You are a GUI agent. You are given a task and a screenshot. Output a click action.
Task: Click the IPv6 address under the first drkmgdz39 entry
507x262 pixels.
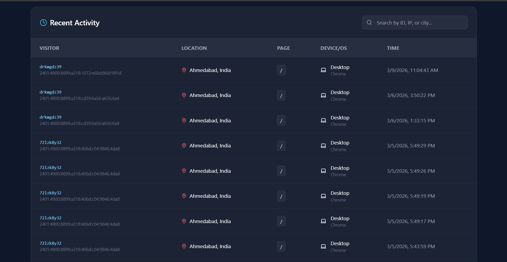pyautogui.click(x=80, y=73)
